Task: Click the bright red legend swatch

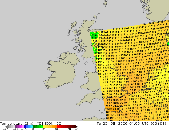Action: click(58, 127)
